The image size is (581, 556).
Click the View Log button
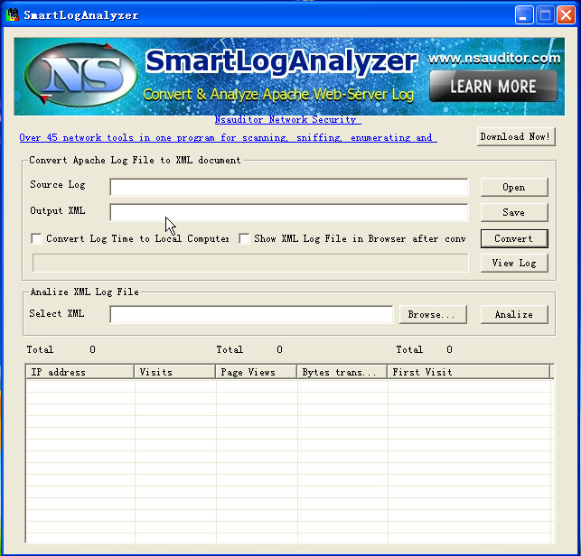coord(514,264)
